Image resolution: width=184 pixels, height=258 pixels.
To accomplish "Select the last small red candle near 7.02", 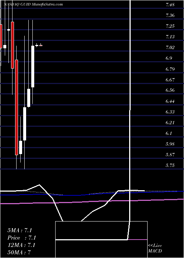I will pos(41,45).
